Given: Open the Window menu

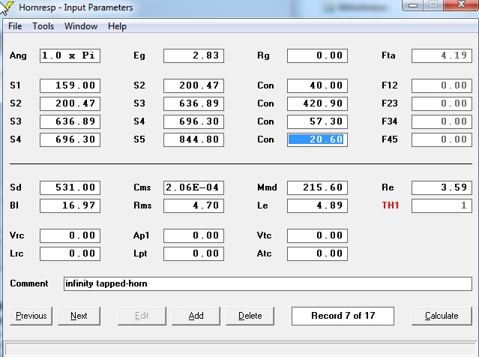Looking at the screenshot, I should [81, 26].
